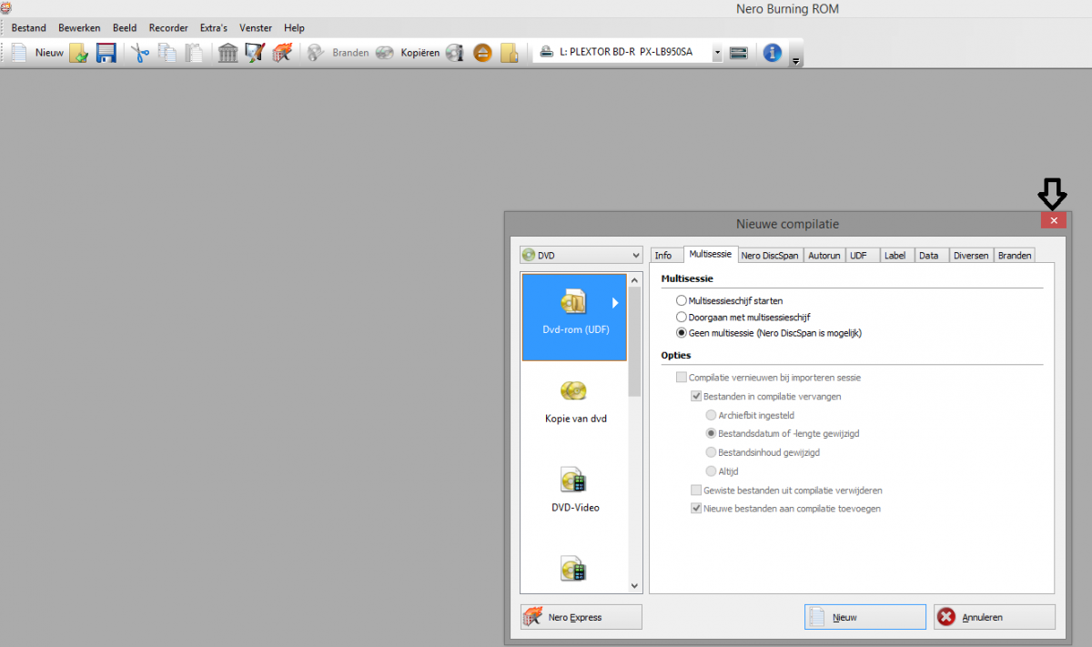Open a compilation with the folder icon
This screenshot has height=647, width=1092.
[x=79, y=53]
